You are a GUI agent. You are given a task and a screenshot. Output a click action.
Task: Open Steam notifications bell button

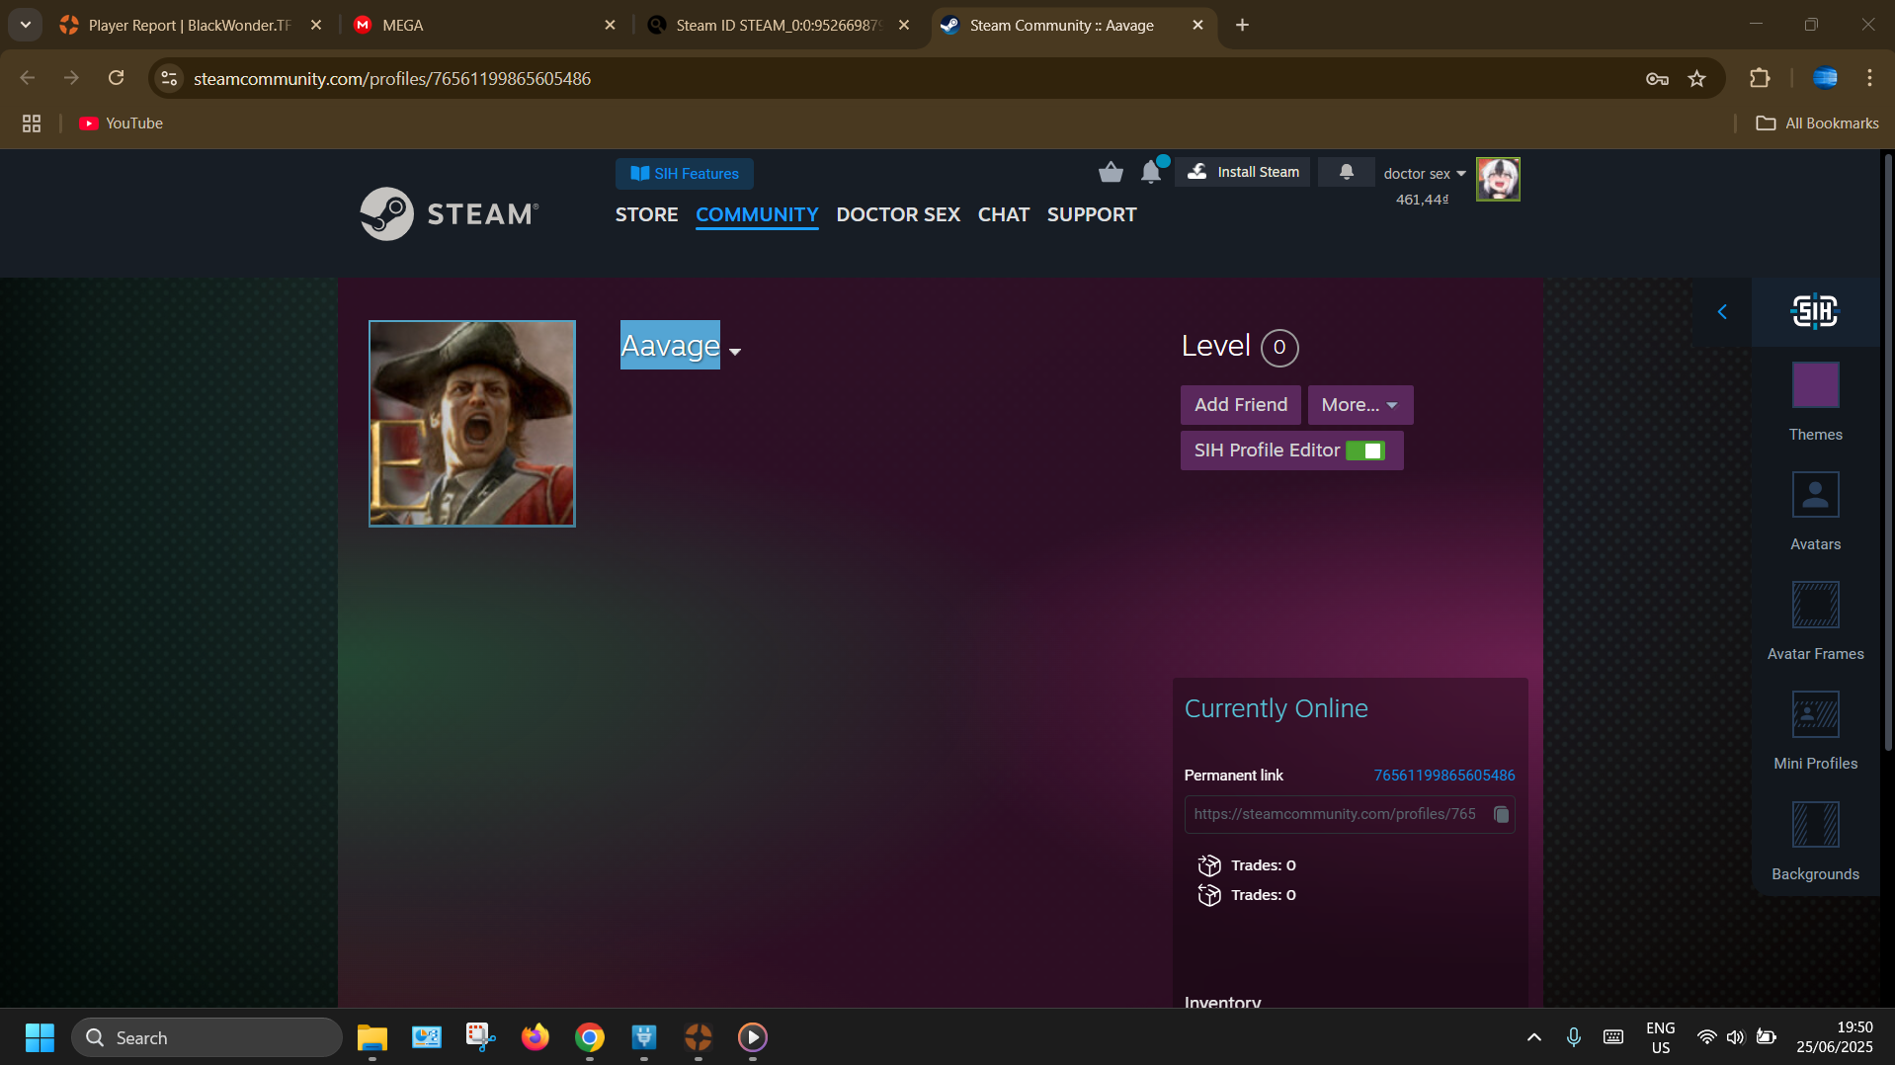1346,172
